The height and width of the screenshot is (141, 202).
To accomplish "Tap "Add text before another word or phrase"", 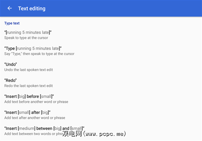I will point(36,102).
